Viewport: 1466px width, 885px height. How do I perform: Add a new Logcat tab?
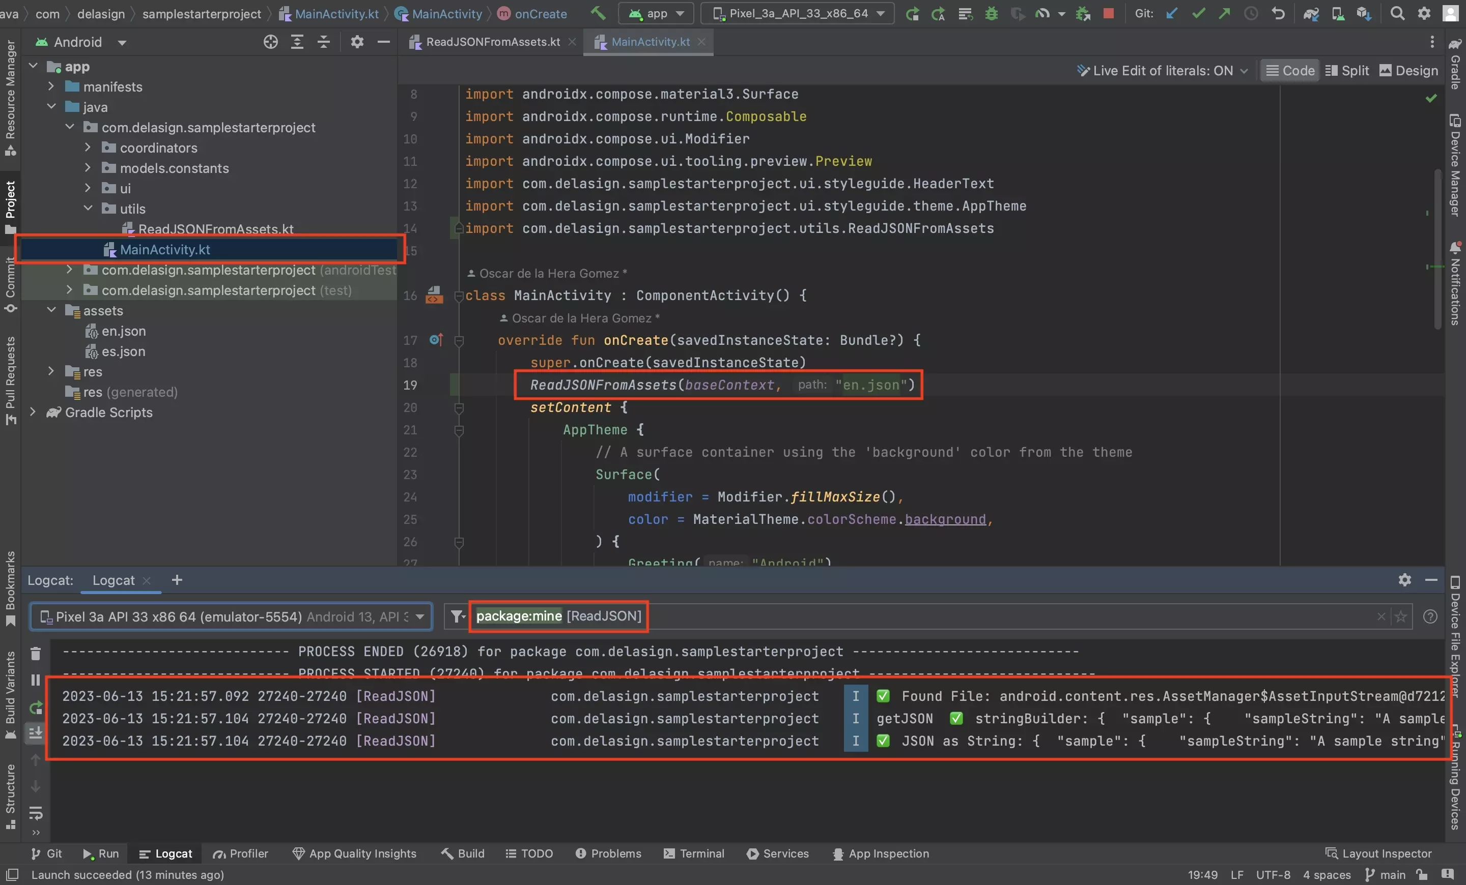pos(177,579)
